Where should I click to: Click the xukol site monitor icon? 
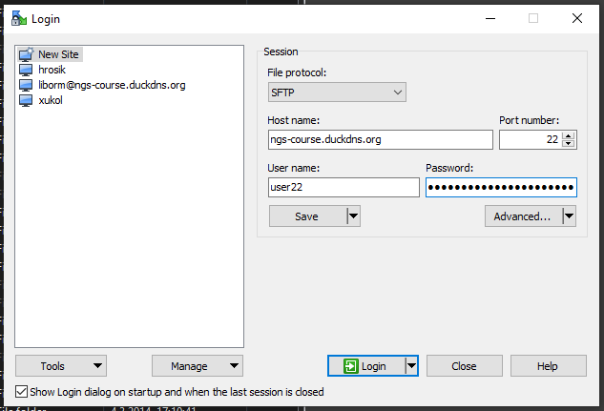click(x=26, y=100)
